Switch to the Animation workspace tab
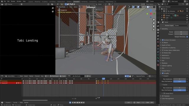This screenshot has height=106, width=189. pyautogui.click(x=76, y=2)
